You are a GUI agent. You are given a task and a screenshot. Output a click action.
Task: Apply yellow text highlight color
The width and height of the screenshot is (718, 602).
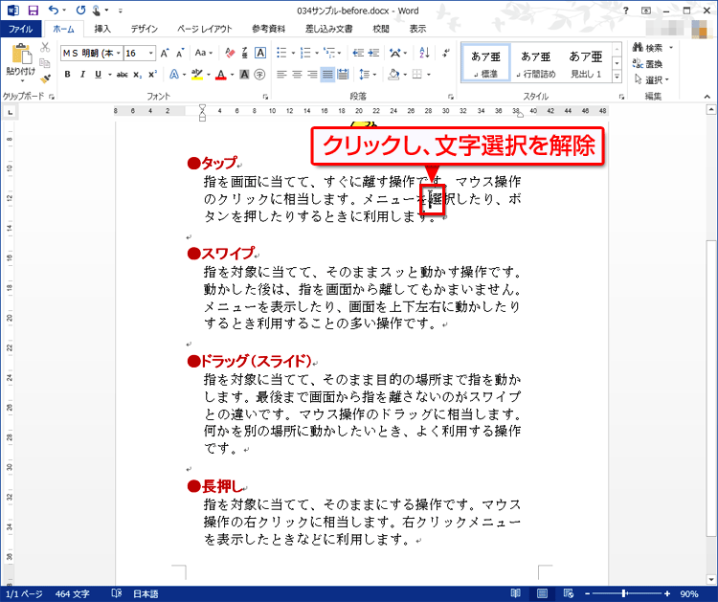point(197,74)
